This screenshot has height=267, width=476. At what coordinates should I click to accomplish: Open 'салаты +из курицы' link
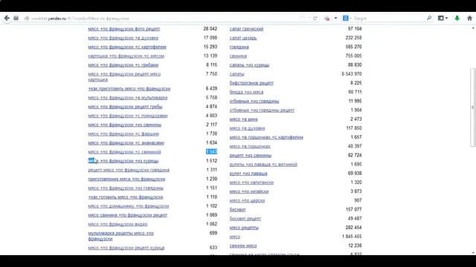tap(250, 65)
